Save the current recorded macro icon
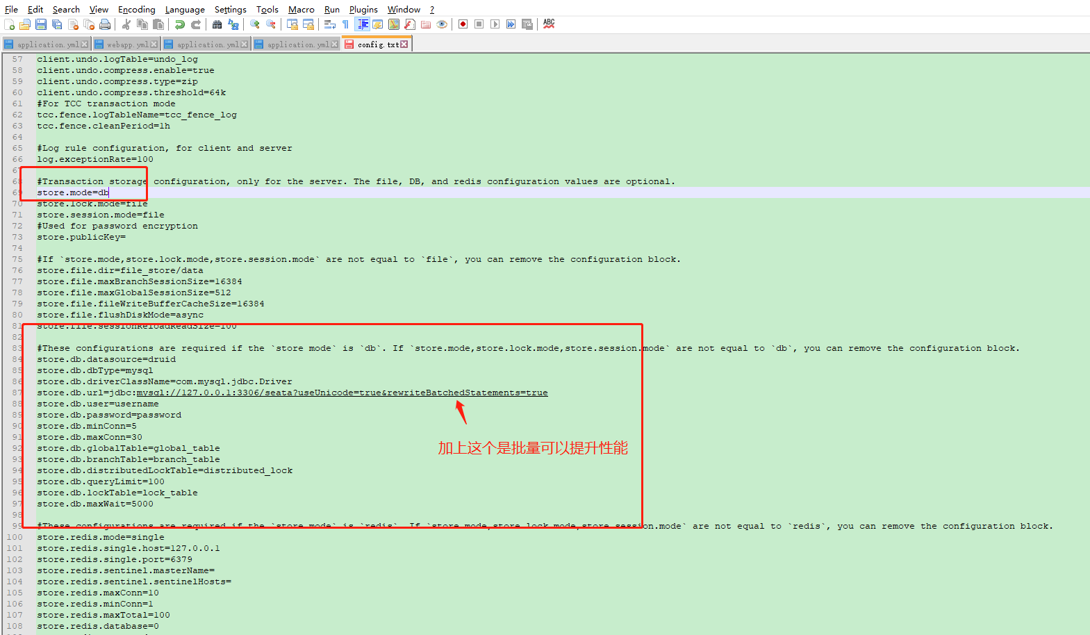 point(527,24)
